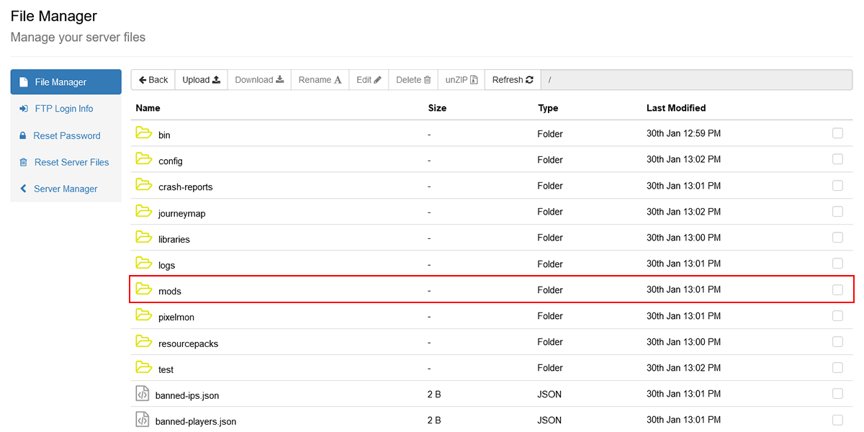Open the mods folder name
This screenshot has height=432, width=864.
click(x=170, y=291)
